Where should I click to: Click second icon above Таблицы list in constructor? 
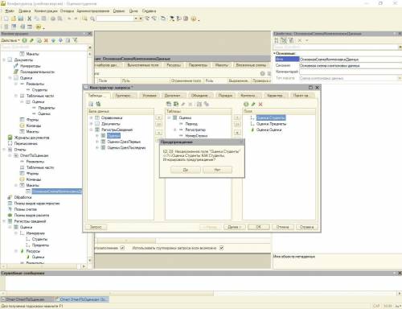pos(176,104)
